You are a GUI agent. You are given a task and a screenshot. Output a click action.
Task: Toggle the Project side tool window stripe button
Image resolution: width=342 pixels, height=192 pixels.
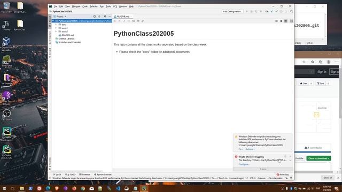click(50, 21)
